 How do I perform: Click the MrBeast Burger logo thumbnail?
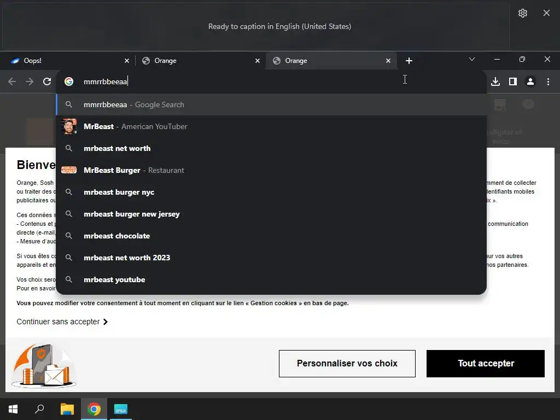(x=69, y=170)
